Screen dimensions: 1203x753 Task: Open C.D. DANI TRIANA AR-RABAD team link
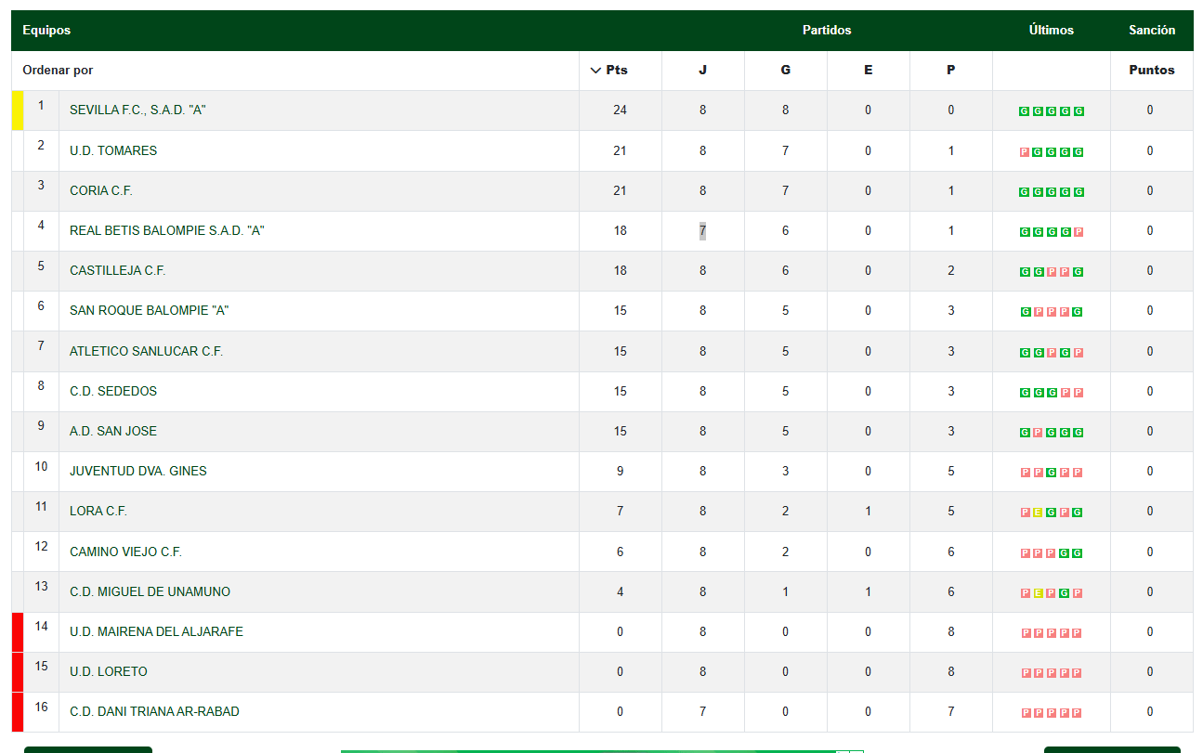click(154, 711)
